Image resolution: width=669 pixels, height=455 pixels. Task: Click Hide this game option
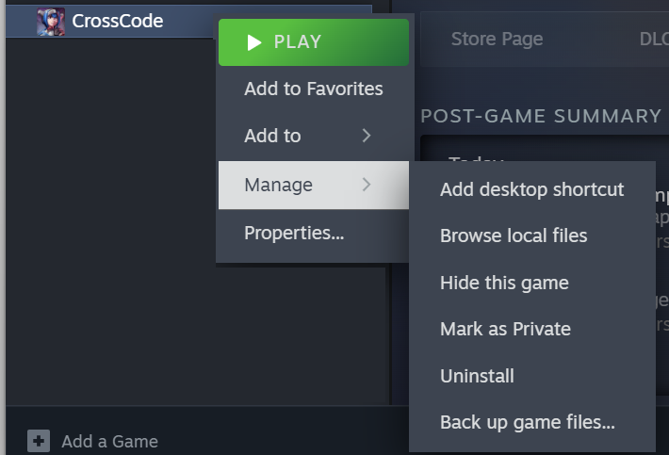pos(504,283)
